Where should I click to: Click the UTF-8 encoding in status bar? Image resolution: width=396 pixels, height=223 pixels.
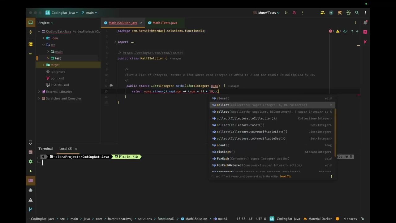pyautogui.click(x=261, y=219)
